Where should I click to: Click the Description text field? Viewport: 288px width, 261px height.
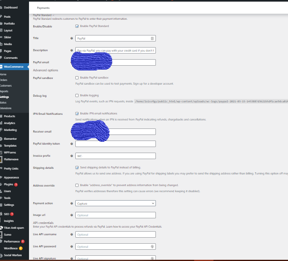[x=116, y=50]
